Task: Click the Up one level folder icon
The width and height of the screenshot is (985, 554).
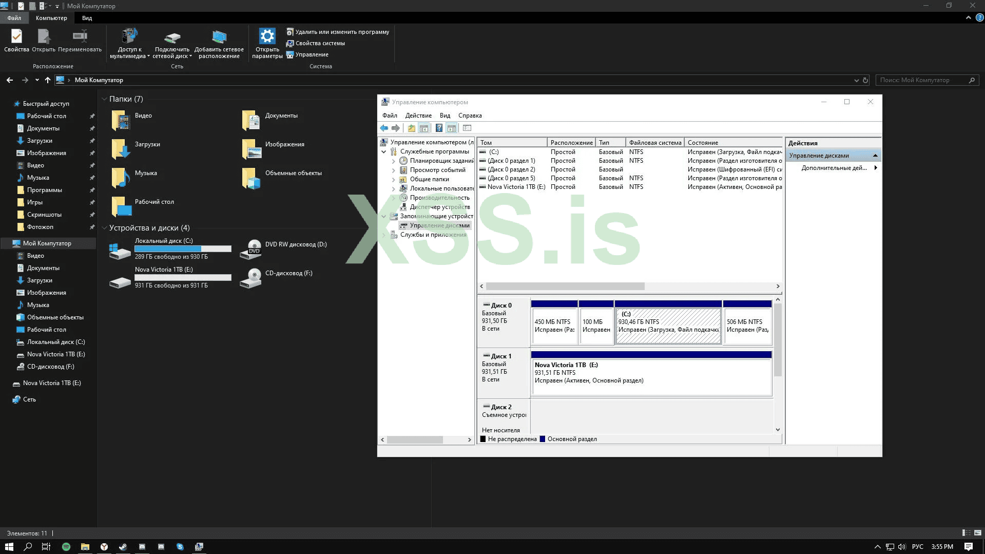Action: point(411,128)
